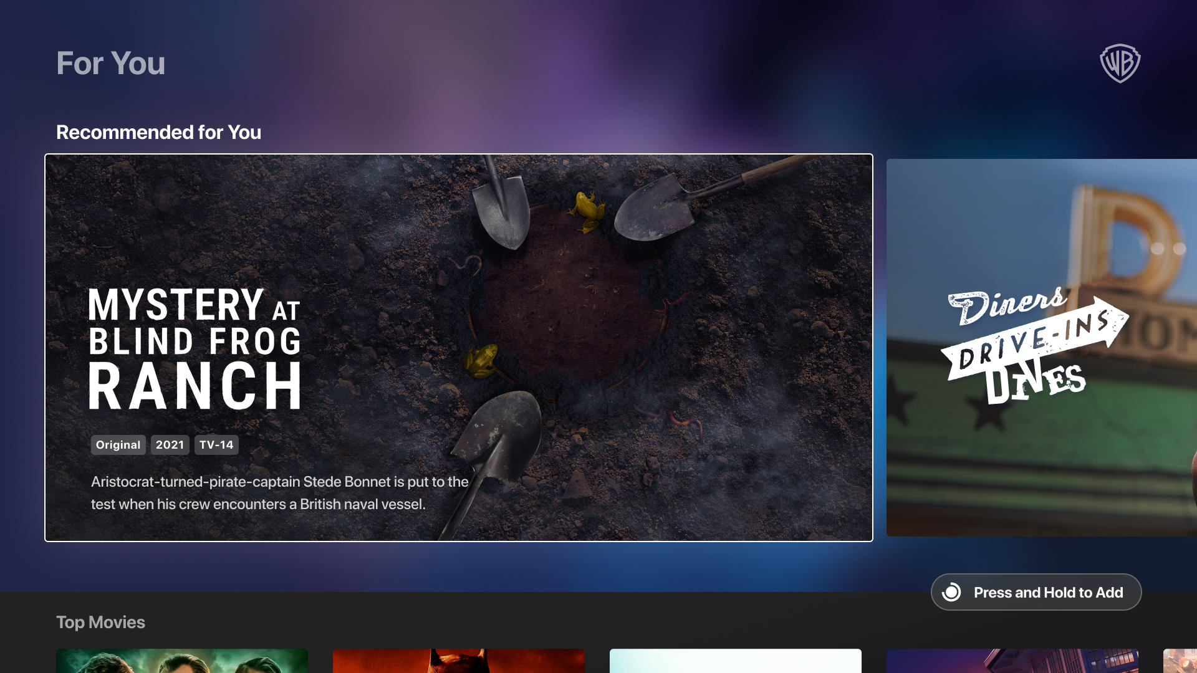Open the purple building Top Movies poster

1012,661
